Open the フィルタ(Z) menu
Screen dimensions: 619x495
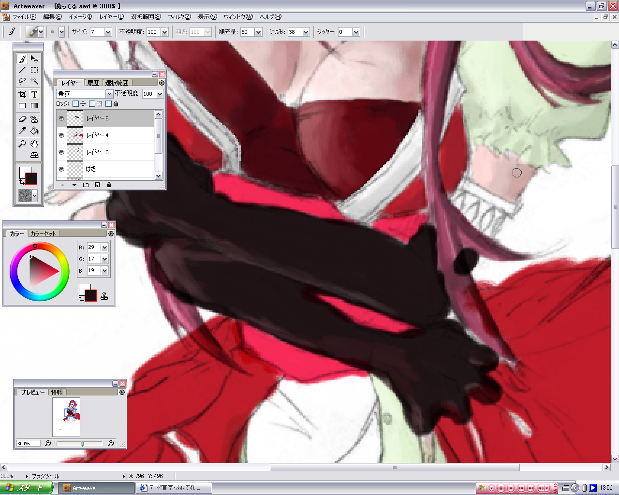pos(179,17)
